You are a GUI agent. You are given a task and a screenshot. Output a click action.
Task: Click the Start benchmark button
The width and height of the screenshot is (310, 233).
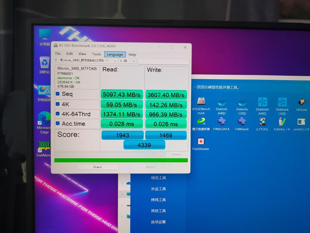97,167
